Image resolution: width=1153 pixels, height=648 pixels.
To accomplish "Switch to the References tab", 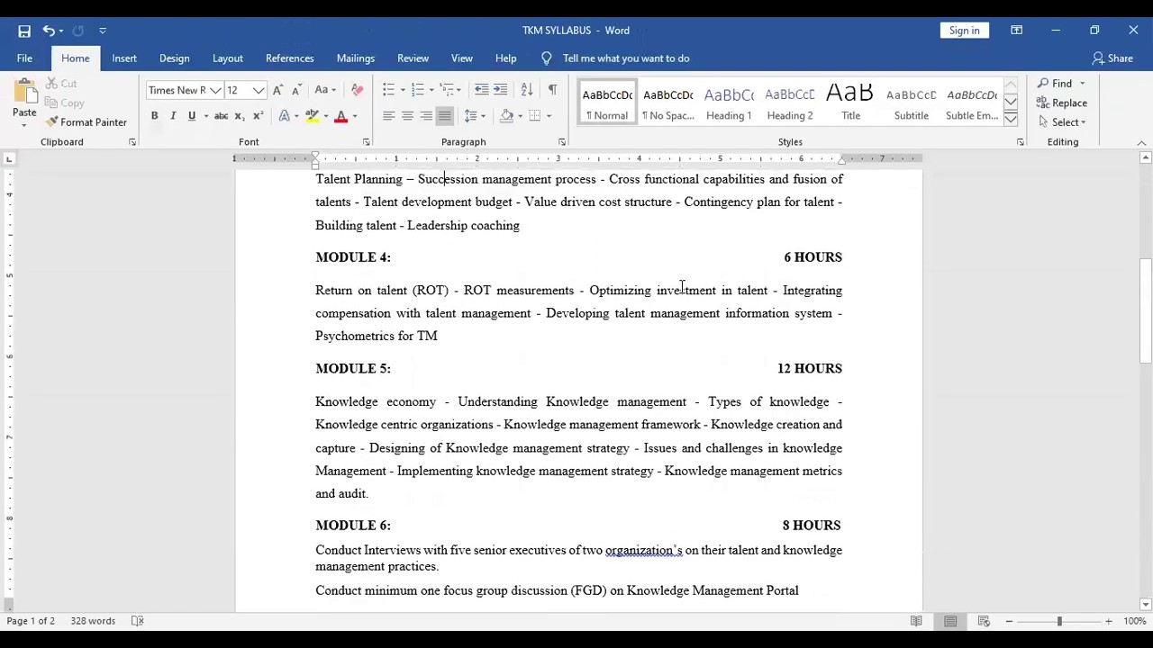I will pyautogui.click(x=290, y=58).
